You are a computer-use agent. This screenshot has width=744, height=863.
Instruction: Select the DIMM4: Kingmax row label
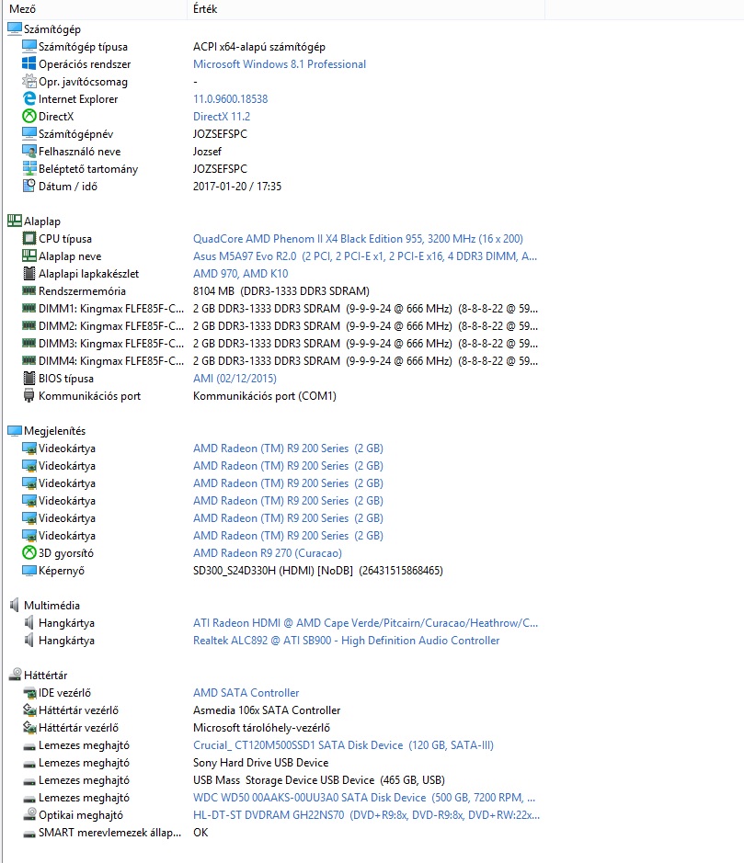[x=111, y=360]
